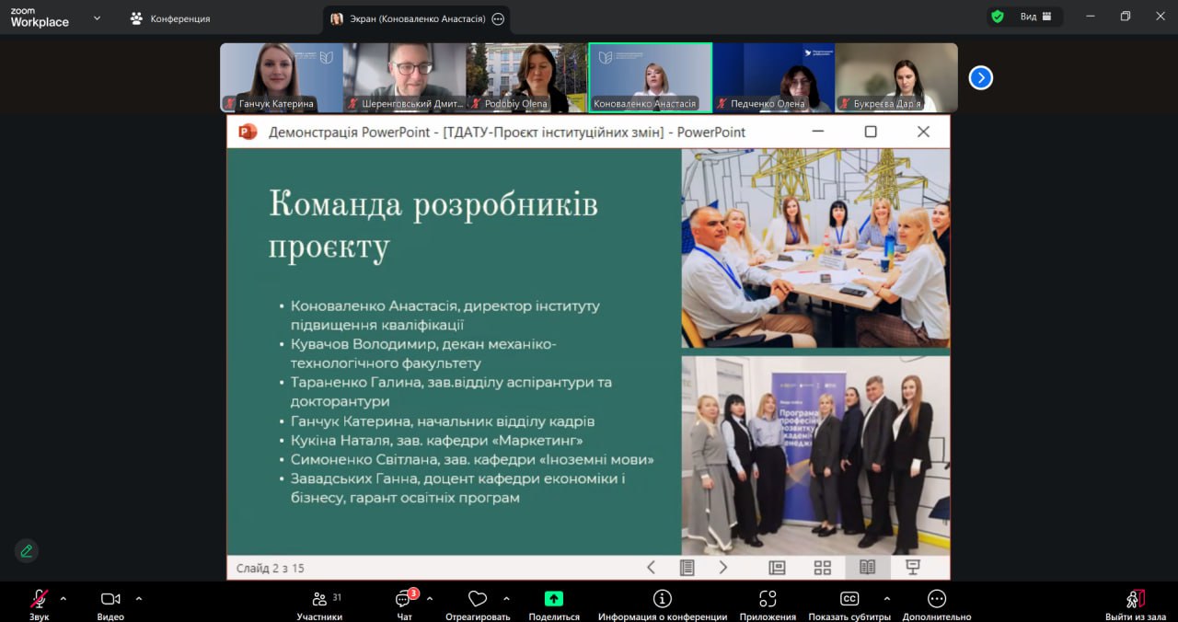Switch to Normal view icon in PowerPoint
Screen dimensions: 1178x622
[x=777, y=568]
